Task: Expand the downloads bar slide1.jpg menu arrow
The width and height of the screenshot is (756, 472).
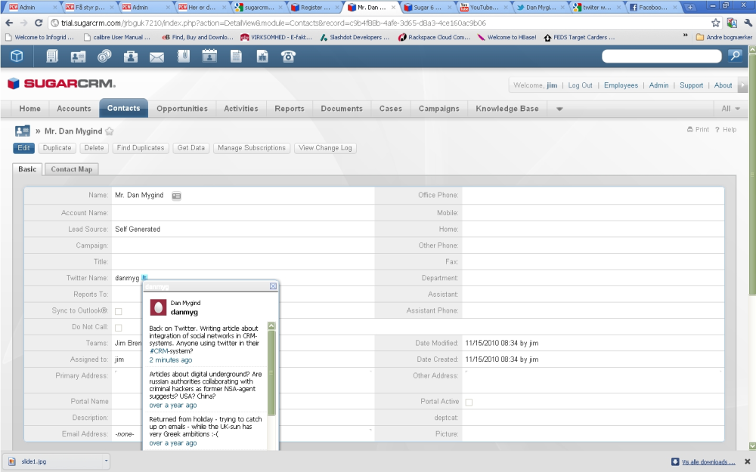Action: [106, 461]
